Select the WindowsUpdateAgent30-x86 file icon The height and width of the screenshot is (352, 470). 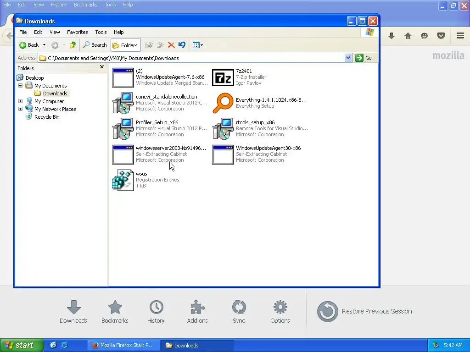[223, 154]
